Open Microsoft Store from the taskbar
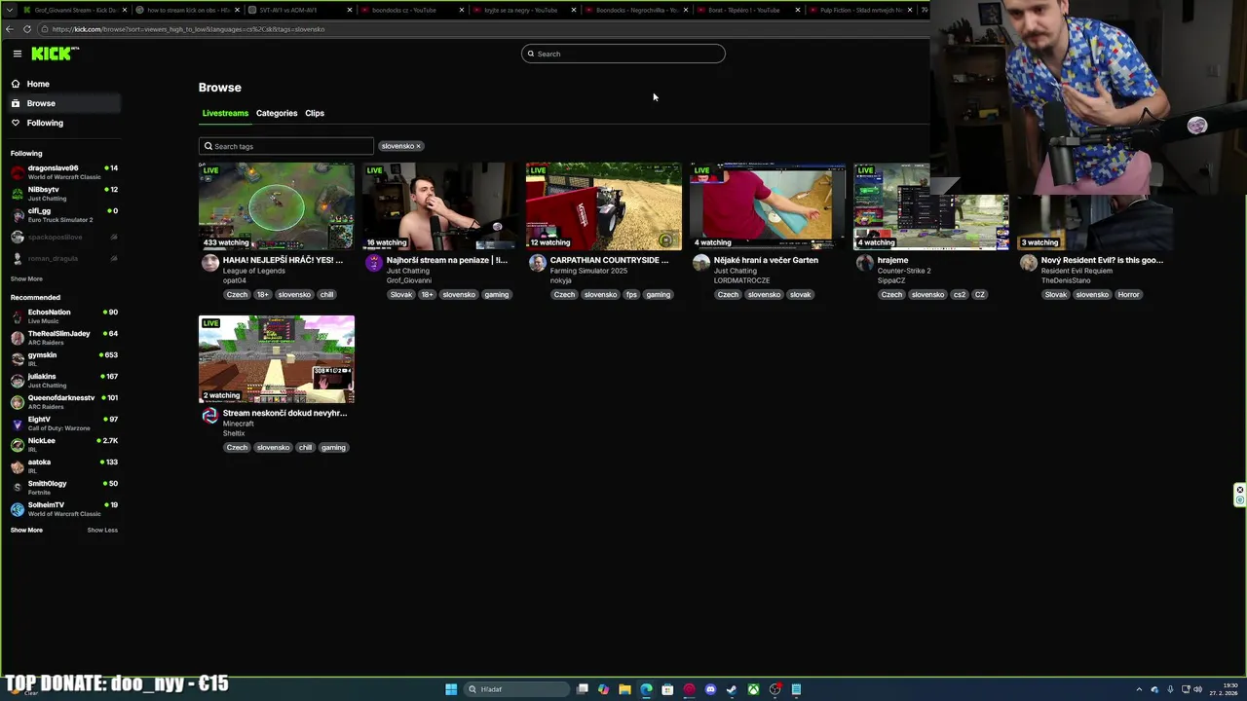The image size is (1247, 701). (667, 689)
